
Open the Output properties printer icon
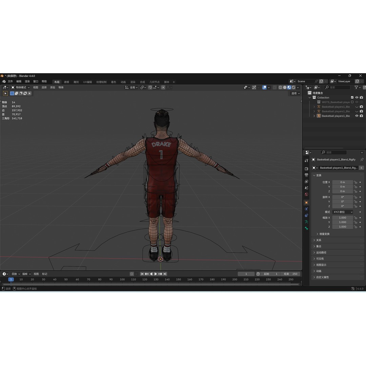(306, 175)
